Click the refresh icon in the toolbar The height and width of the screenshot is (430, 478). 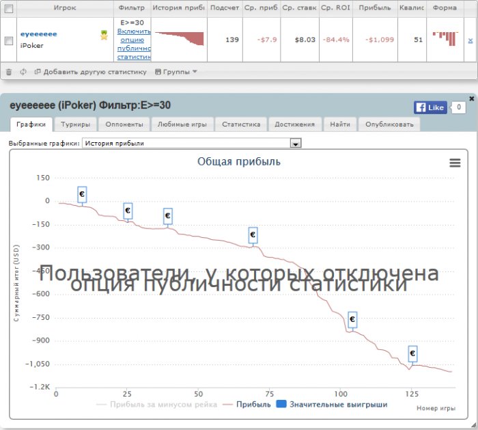23,72
